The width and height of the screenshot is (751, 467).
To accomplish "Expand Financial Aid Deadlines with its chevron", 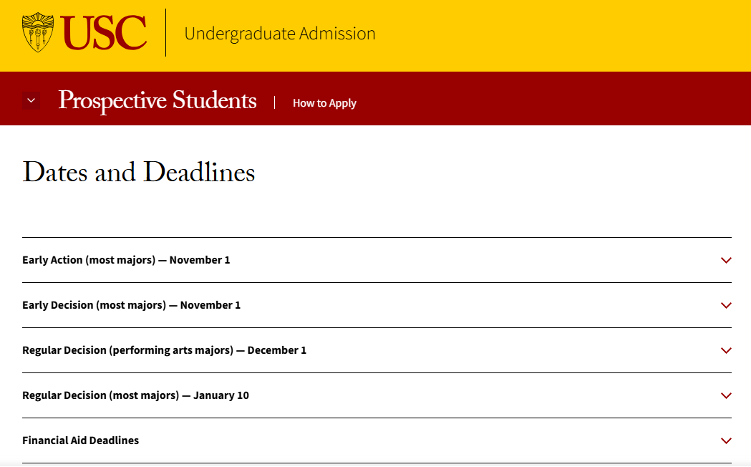I will pyautogui.click(x=726, y=440).
